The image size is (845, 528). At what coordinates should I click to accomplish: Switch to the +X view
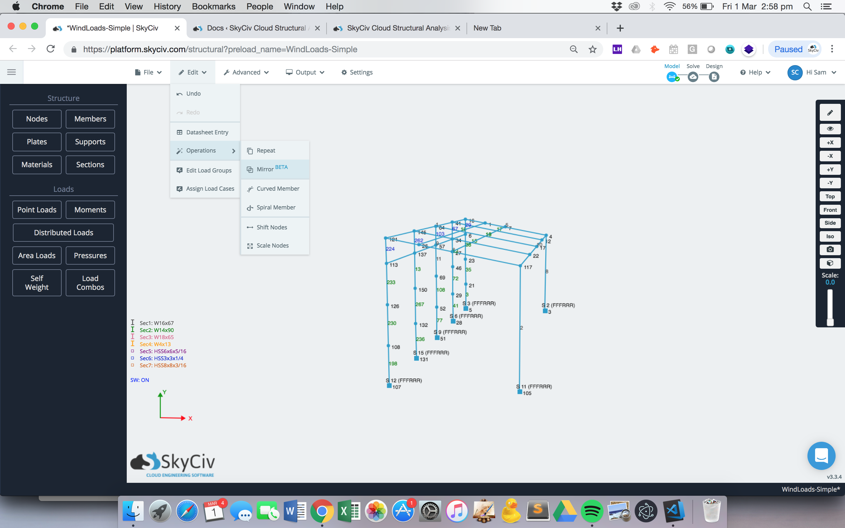click(x=830, y=143)
